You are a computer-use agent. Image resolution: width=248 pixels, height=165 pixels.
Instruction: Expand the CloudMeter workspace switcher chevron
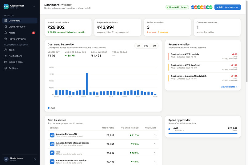pos(34,6)
